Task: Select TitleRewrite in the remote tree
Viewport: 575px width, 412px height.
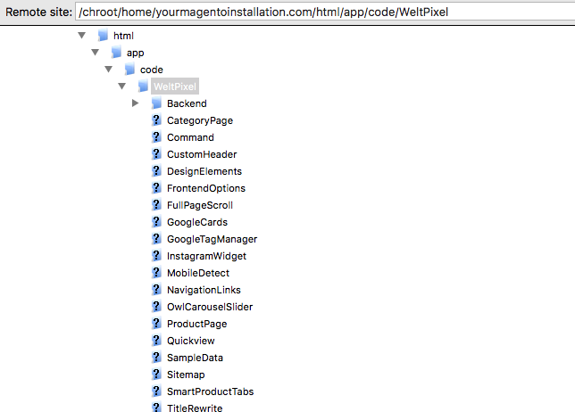Action: tap(195, 408)
